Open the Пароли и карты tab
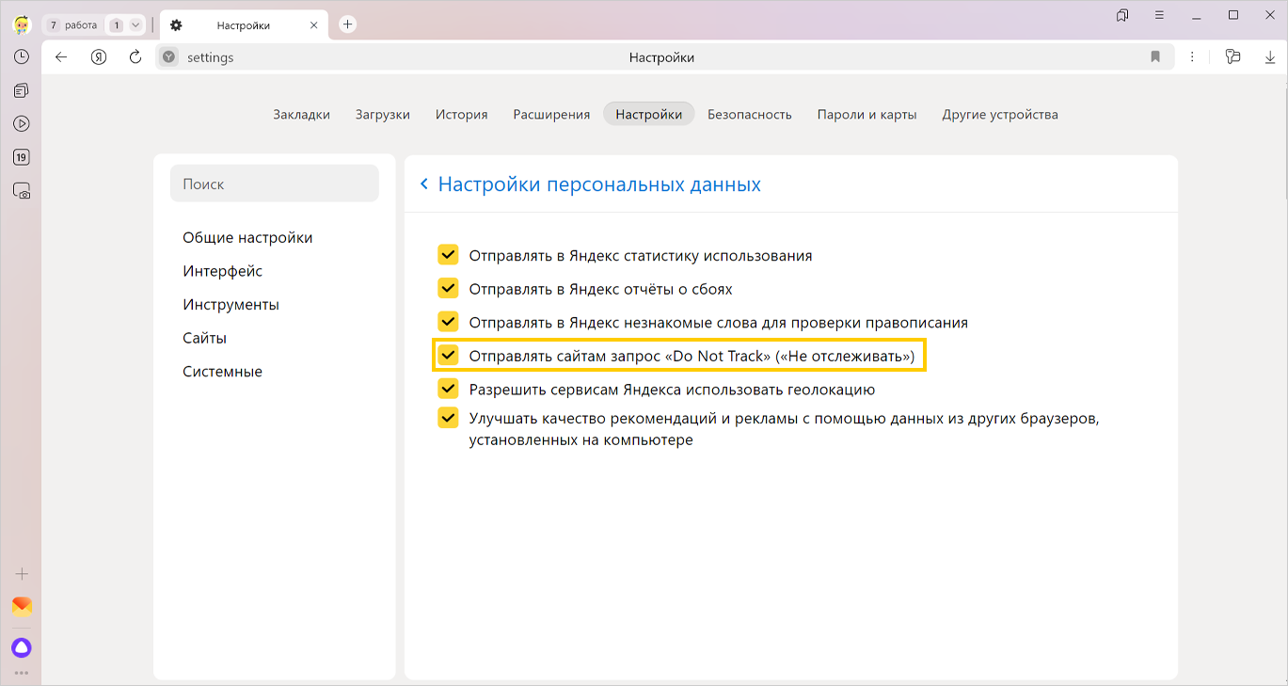The height and width of the screenshot is (686, 1288). coord(867,114)
